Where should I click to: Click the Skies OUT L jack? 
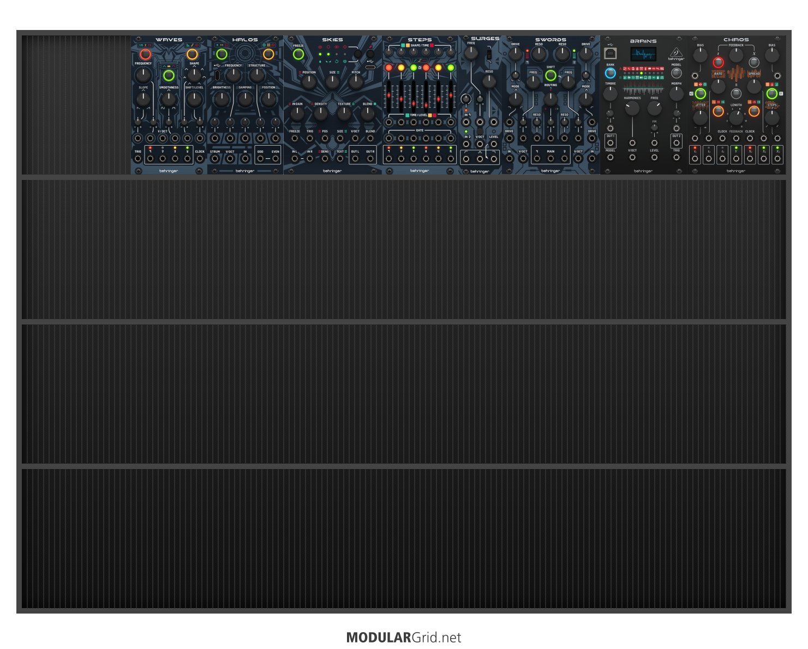pos(355,159)
